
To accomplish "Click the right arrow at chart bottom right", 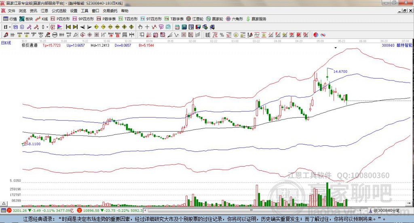I will pyautogui.click(x=409, y=203).
